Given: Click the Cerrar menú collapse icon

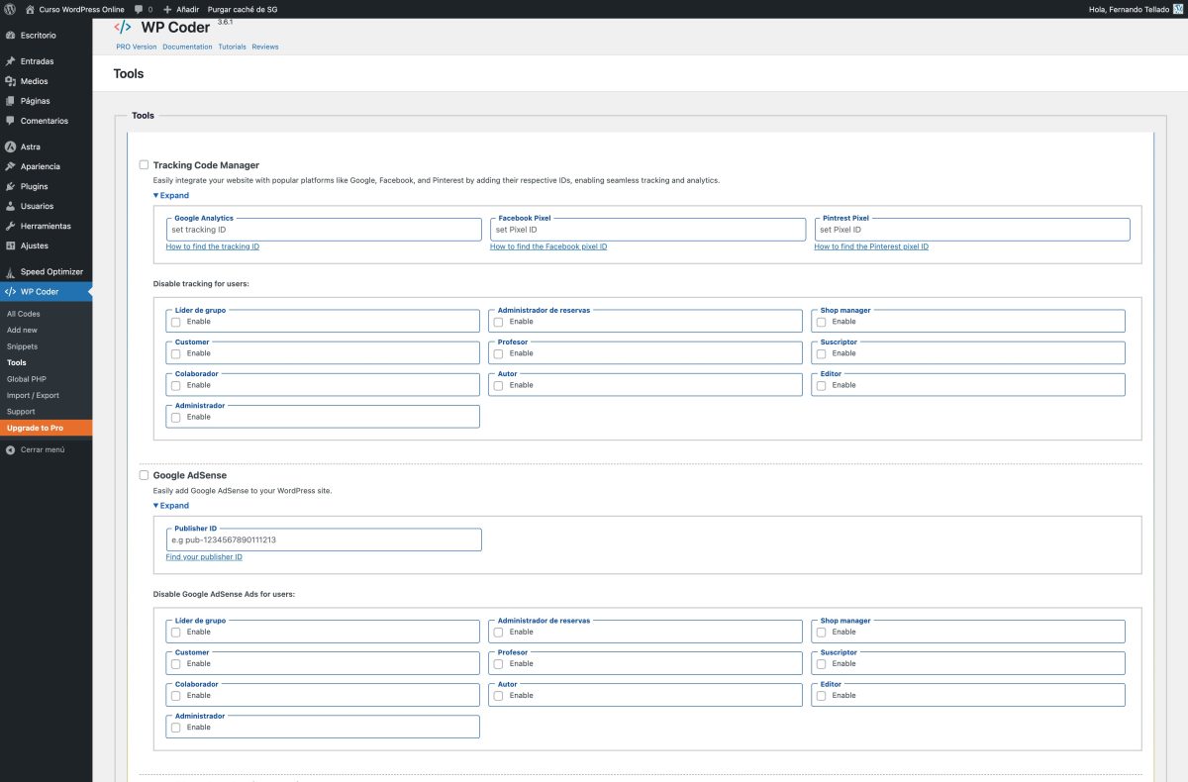Looking at the screenshot, I should coord(10,449).
